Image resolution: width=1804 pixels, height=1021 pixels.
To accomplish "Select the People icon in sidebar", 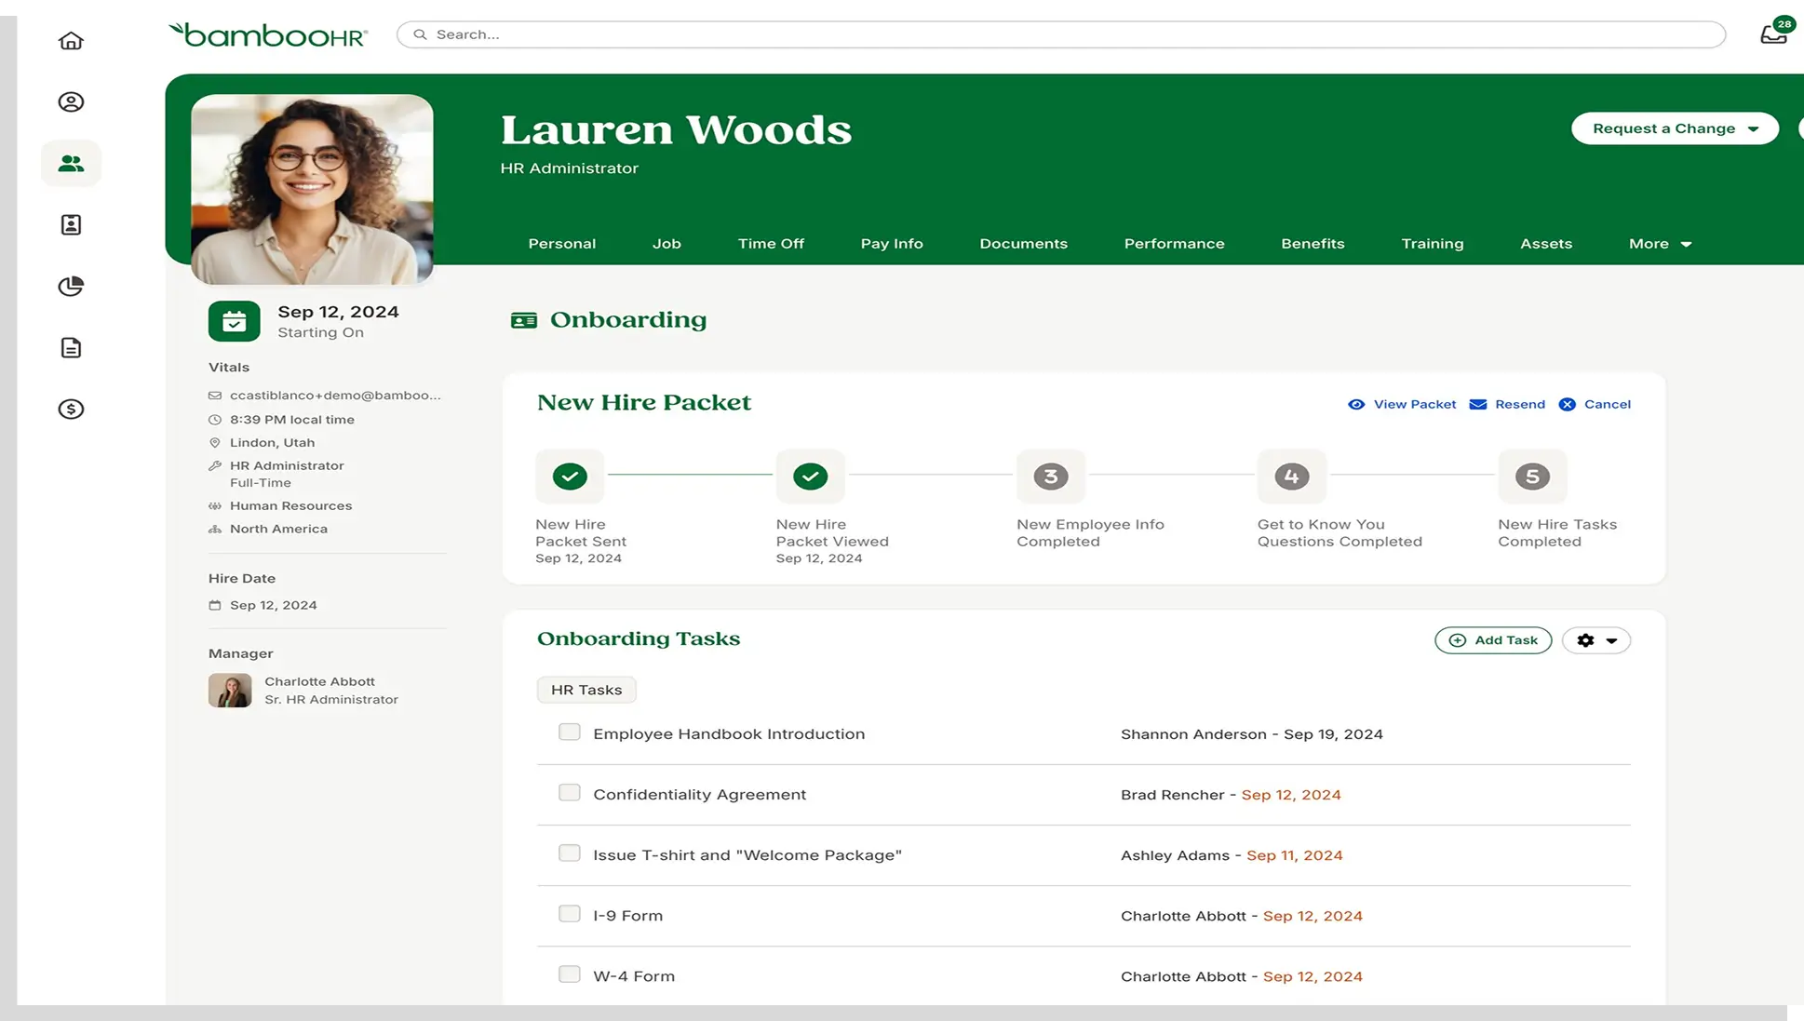I will pyautogui.click(x=71, y=164).
